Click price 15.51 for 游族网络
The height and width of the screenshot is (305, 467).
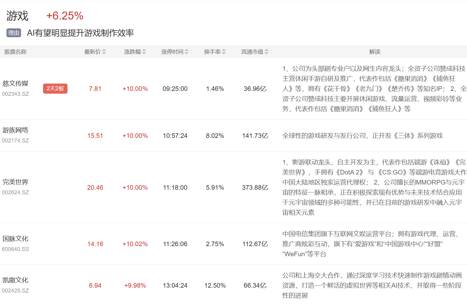[x=95, y=136]
